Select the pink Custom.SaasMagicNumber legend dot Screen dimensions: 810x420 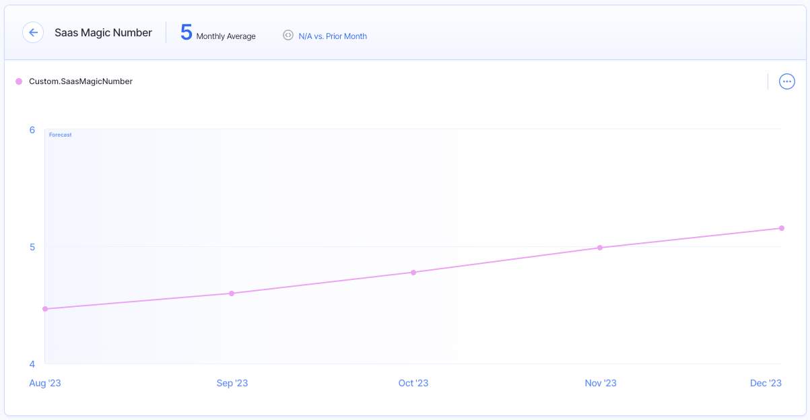[x=20, y=81]
